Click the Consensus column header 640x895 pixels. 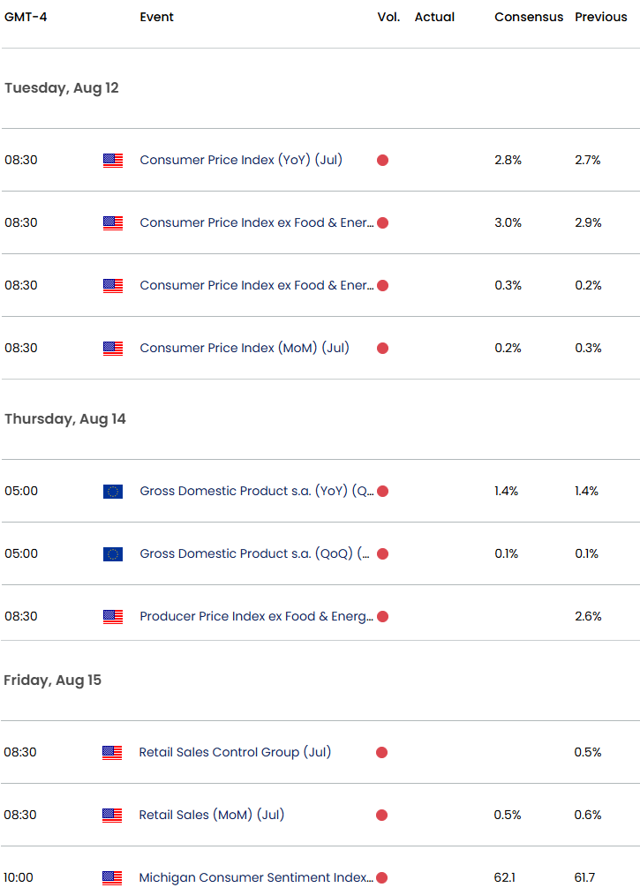pyautogui.click(x=529, y=18)
